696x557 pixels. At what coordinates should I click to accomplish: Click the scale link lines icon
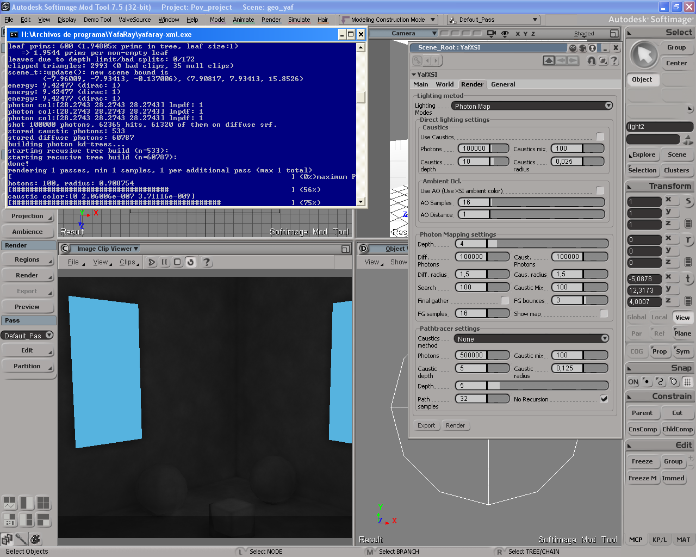[x=688, y=224]
